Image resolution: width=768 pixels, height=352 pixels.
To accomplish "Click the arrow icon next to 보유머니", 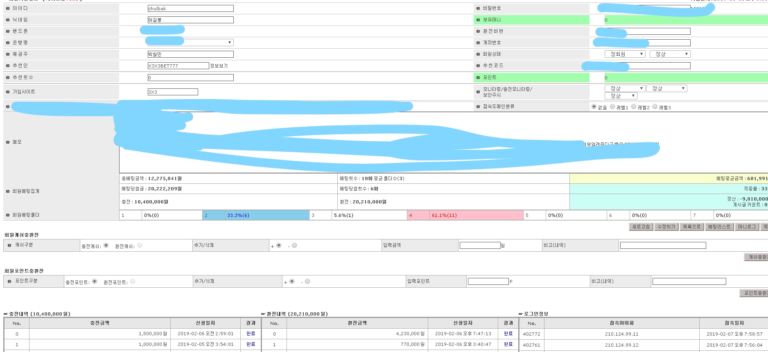I will pos(478,20).
